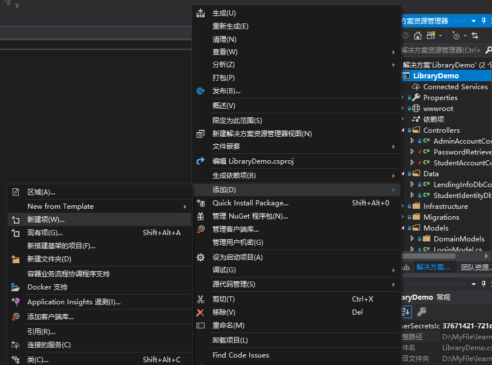Open New from Template submenu
The width and height of the screenshot is (492, 365).
tap(99, 207)
